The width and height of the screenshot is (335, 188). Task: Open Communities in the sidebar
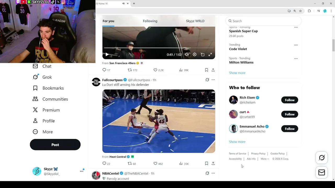(x=50, y=99)
